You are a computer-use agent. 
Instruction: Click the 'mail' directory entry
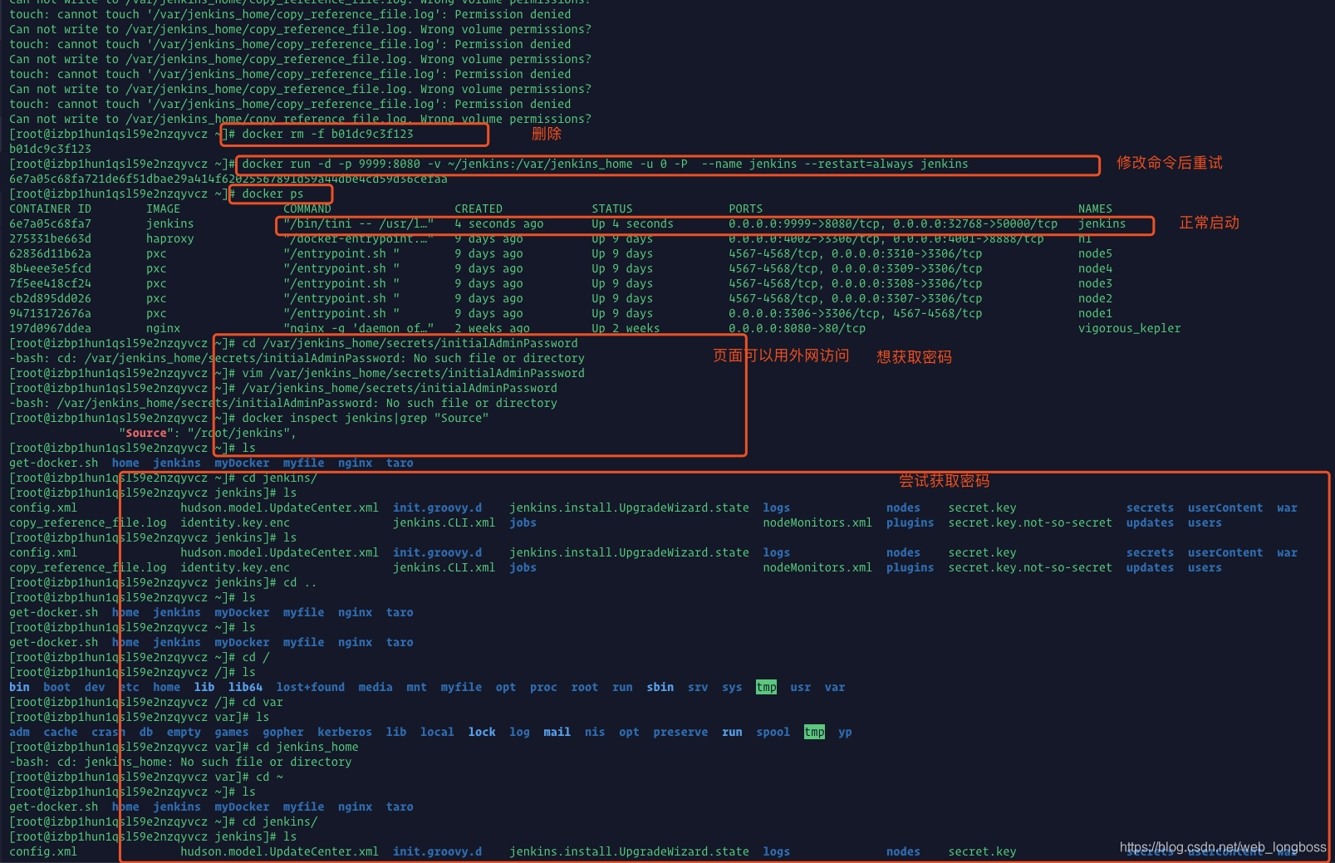557,732
